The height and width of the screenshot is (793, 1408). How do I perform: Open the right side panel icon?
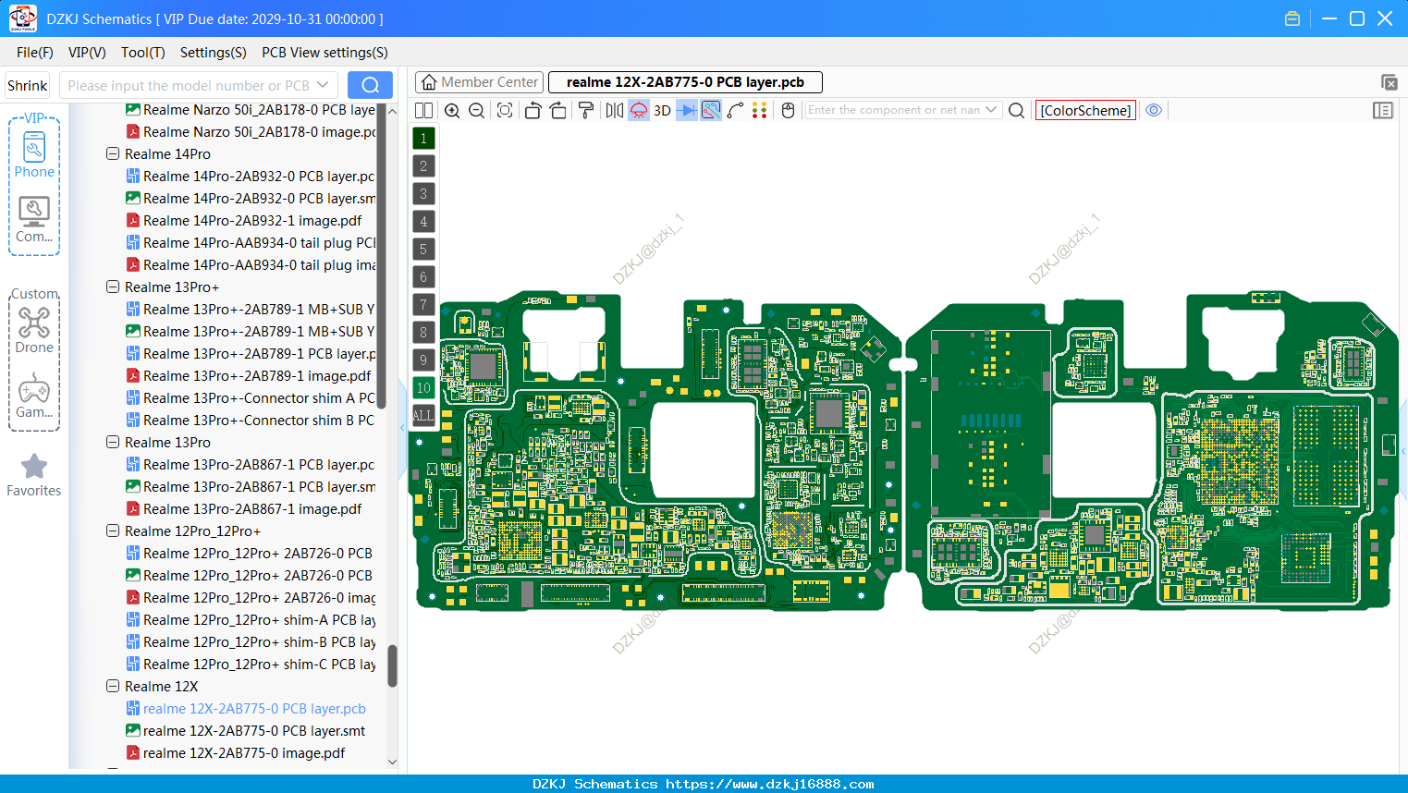1383,110
